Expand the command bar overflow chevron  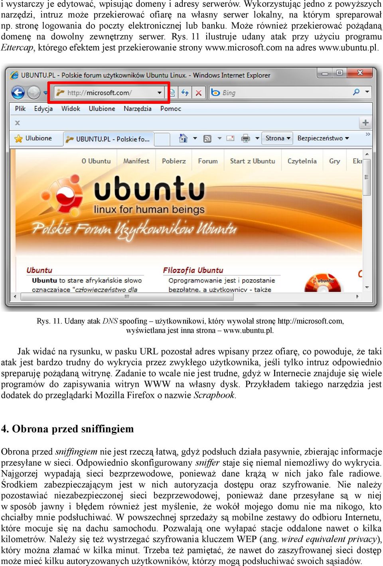tap(368, 134)
